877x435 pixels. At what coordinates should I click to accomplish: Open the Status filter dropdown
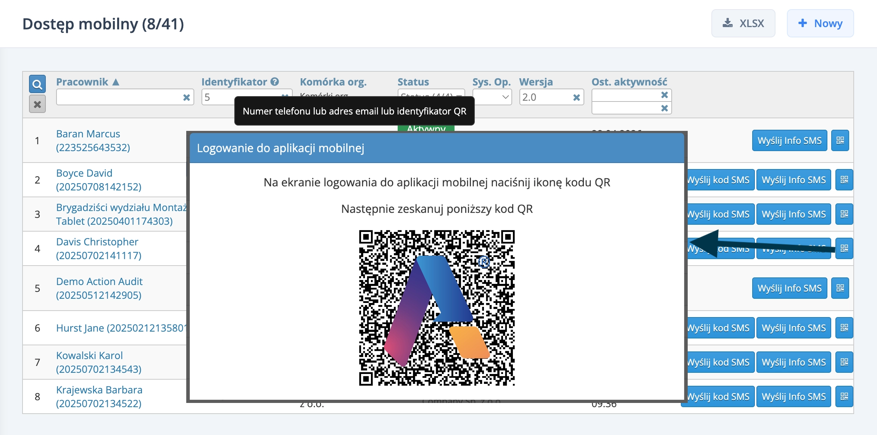(431, 93)
